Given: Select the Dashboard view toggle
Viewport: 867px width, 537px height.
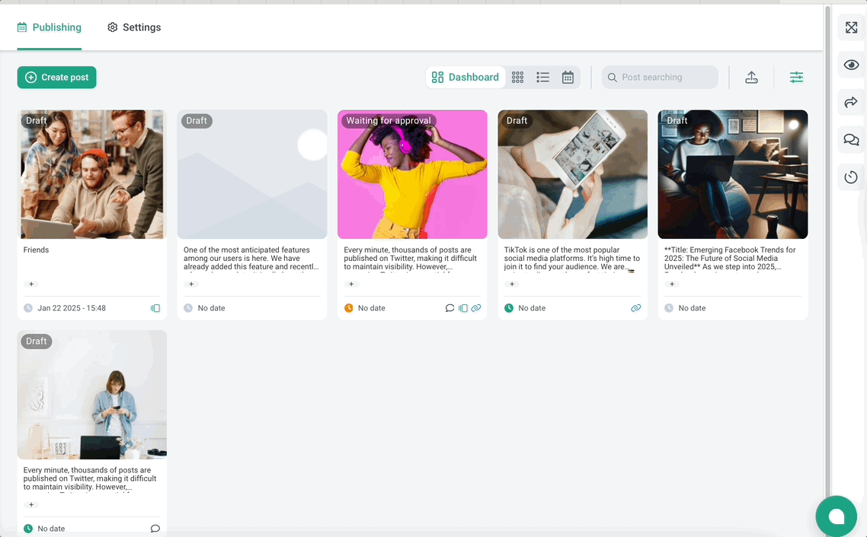Looking at the screenshot, I should pyautogui.click(x=465, y=77).
